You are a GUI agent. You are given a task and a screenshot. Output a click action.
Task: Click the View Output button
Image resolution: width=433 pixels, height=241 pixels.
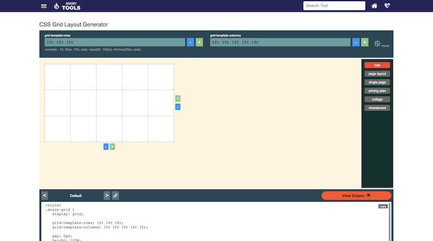pyautogui.click(x=356, y=195)
